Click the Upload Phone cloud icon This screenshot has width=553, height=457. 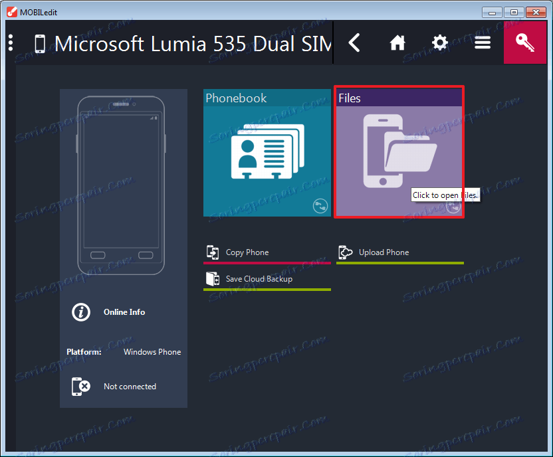click(345, 252)
